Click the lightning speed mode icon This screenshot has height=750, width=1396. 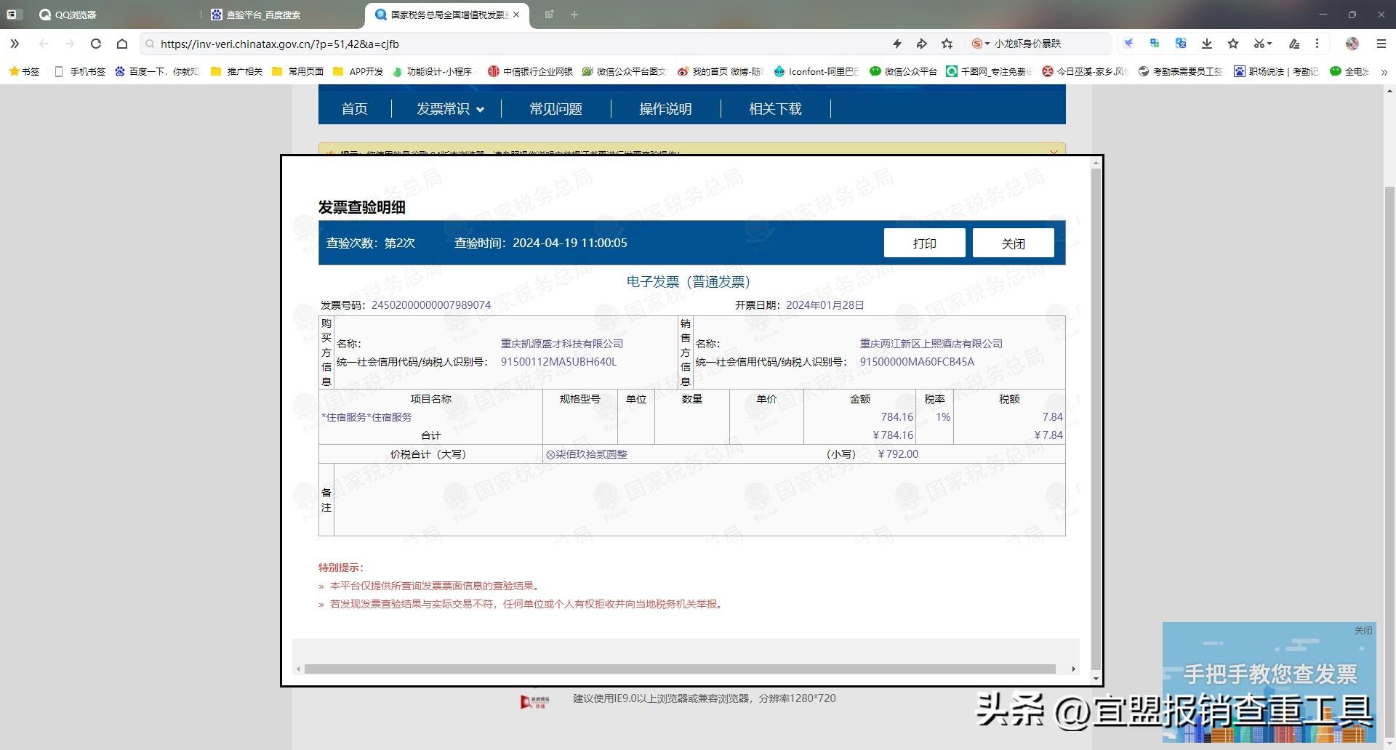point(897,44)
